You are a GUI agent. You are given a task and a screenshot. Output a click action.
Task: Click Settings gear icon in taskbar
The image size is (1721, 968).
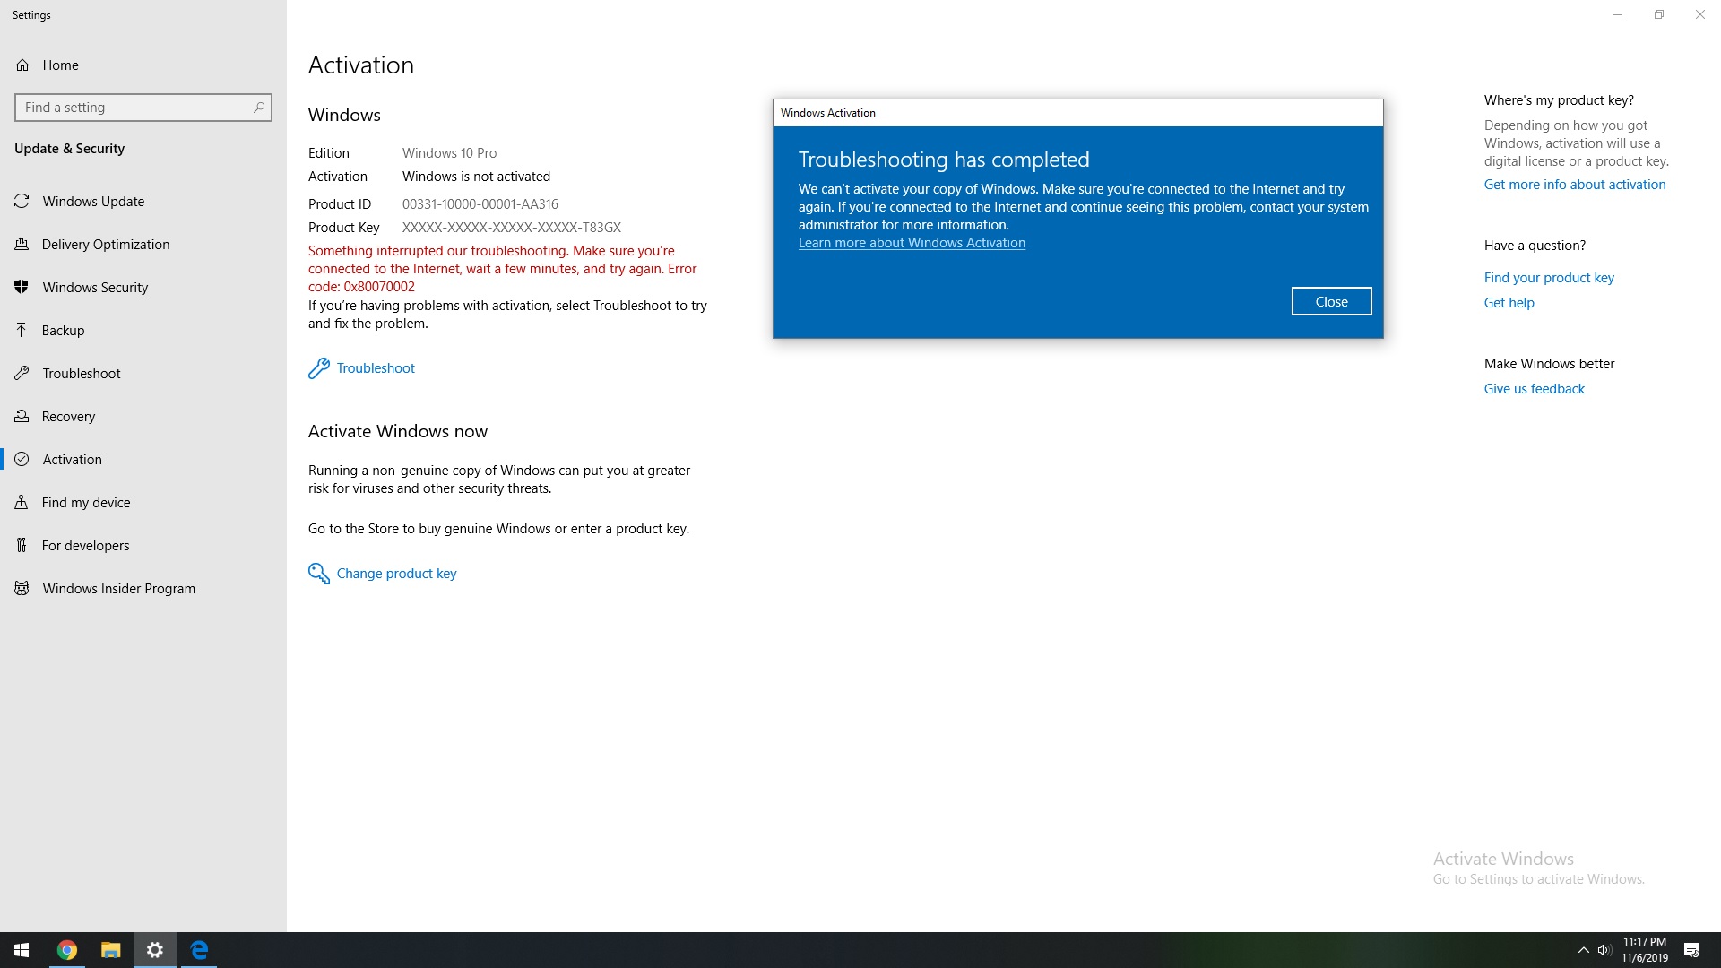tap(155, 950)
